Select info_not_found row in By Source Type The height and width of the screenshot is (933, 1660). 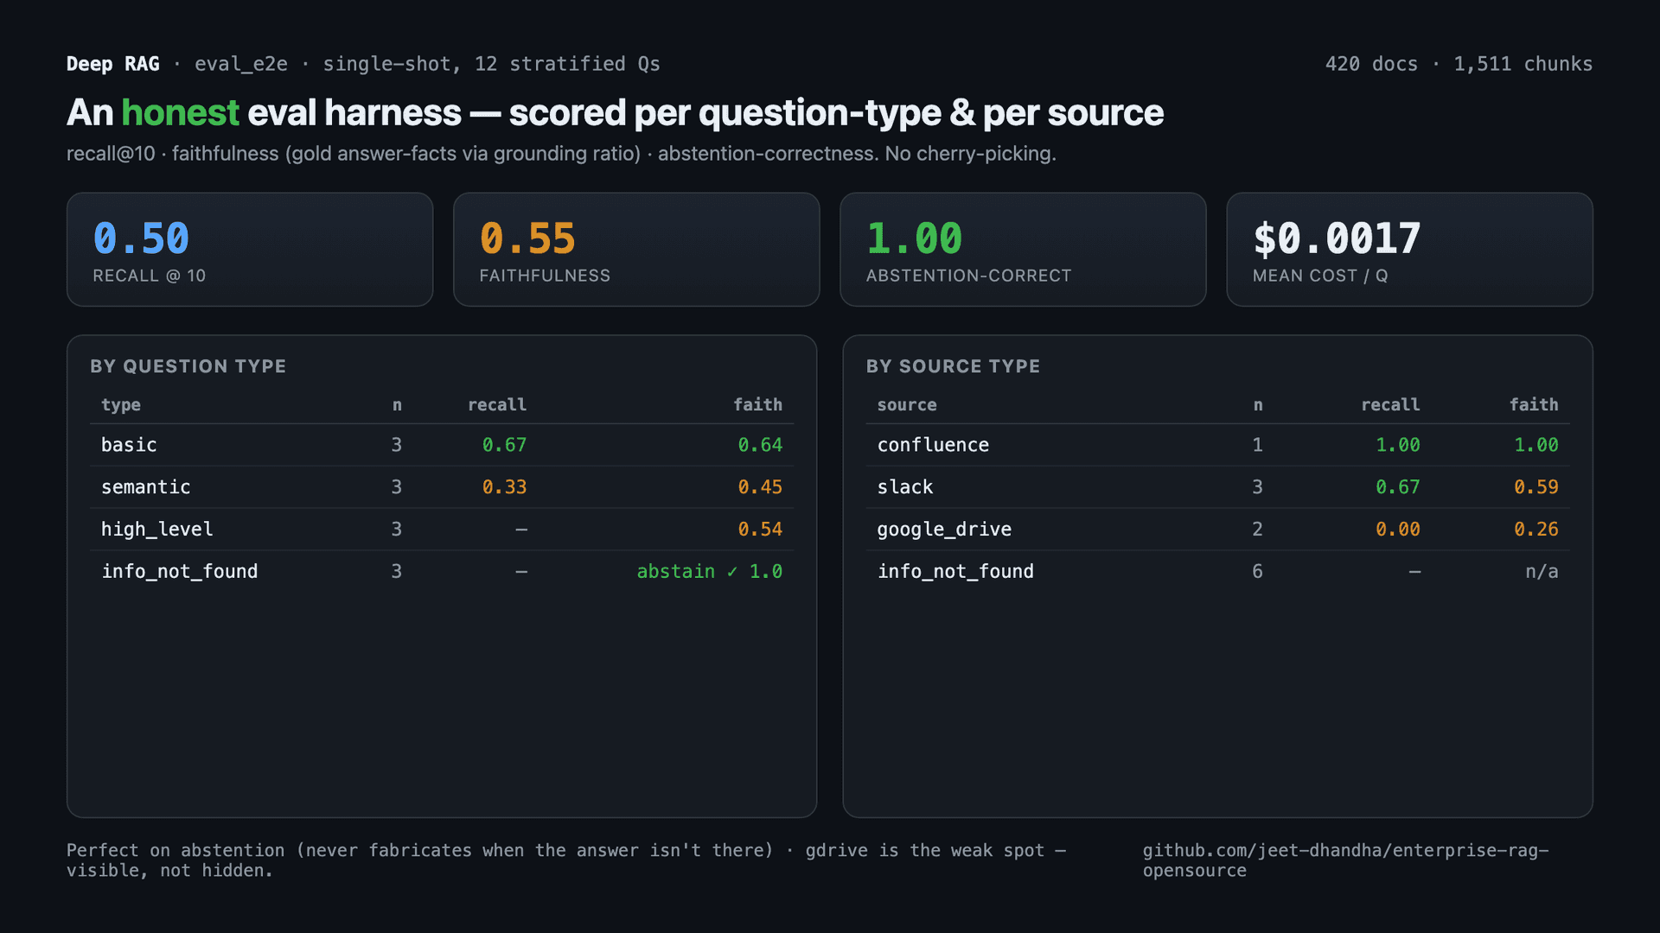(x=1217, y=572)
